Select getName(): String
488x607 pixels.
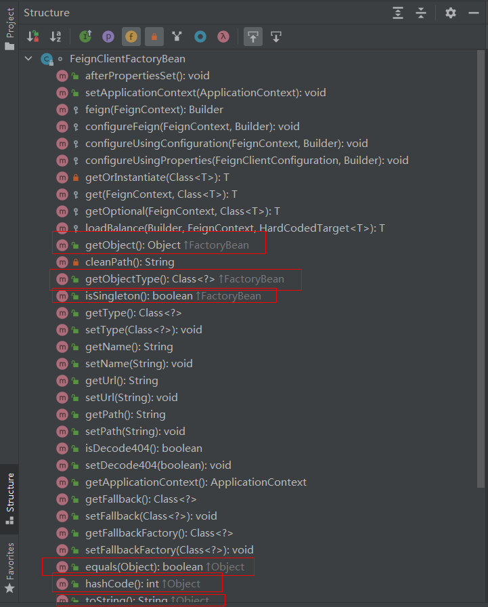[x=129, y=347]
